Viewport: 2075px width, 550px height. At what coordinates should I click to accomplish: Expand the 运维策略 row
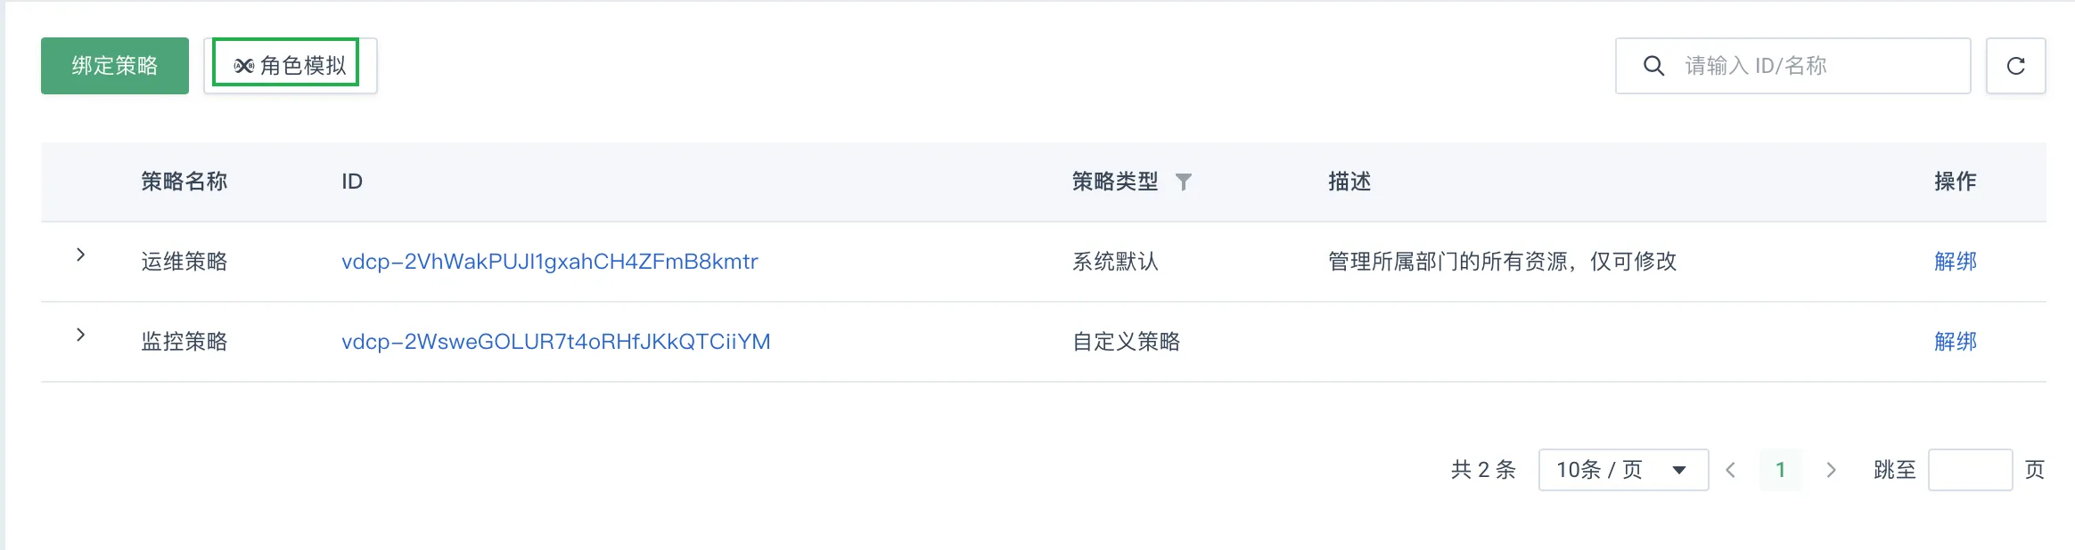point(80,255)
